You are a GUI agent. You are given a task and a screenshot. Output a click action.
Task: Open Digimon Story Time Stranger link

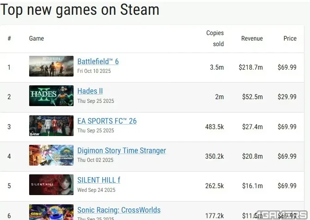point(121,150)
